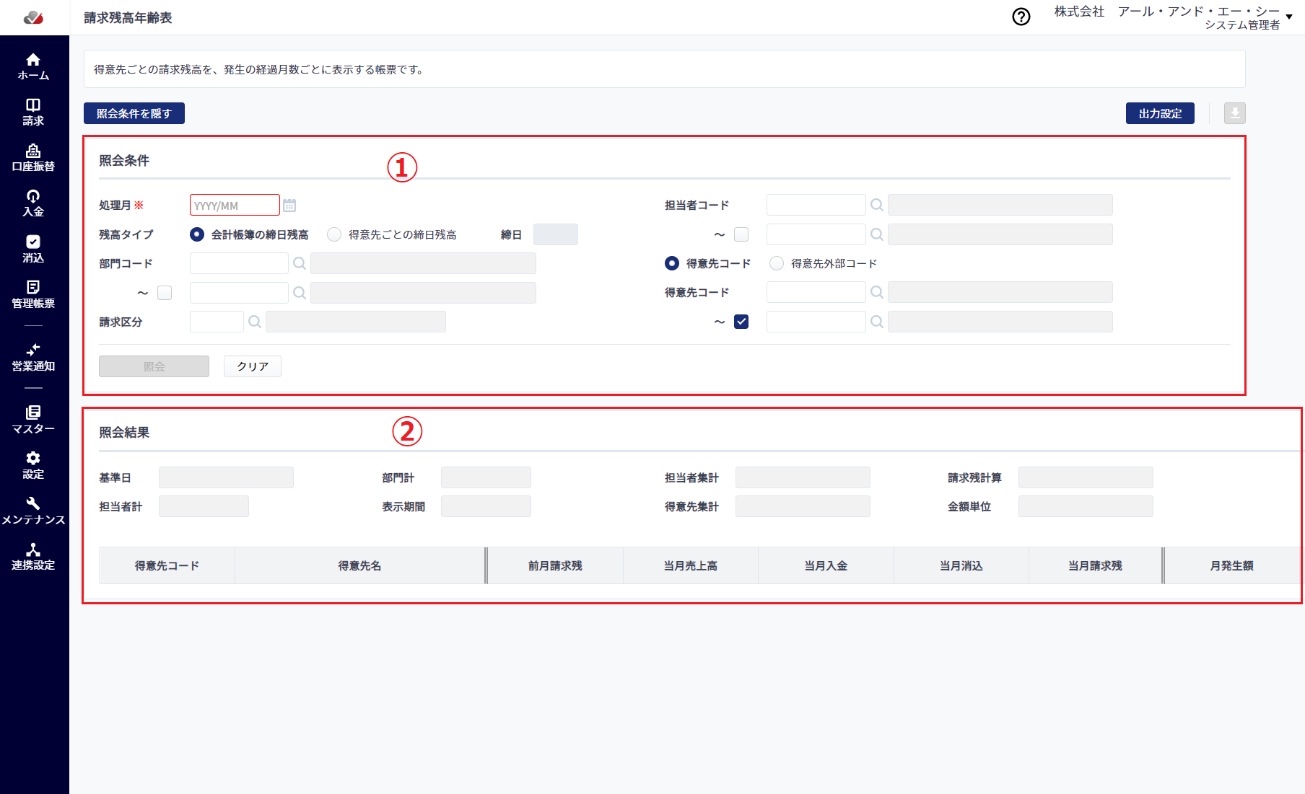Image resolution: width=1305 pixels, height=794 pixels.
Task: Open the 営業通知 sidebar menu
Action: click(x=33, y=357)
